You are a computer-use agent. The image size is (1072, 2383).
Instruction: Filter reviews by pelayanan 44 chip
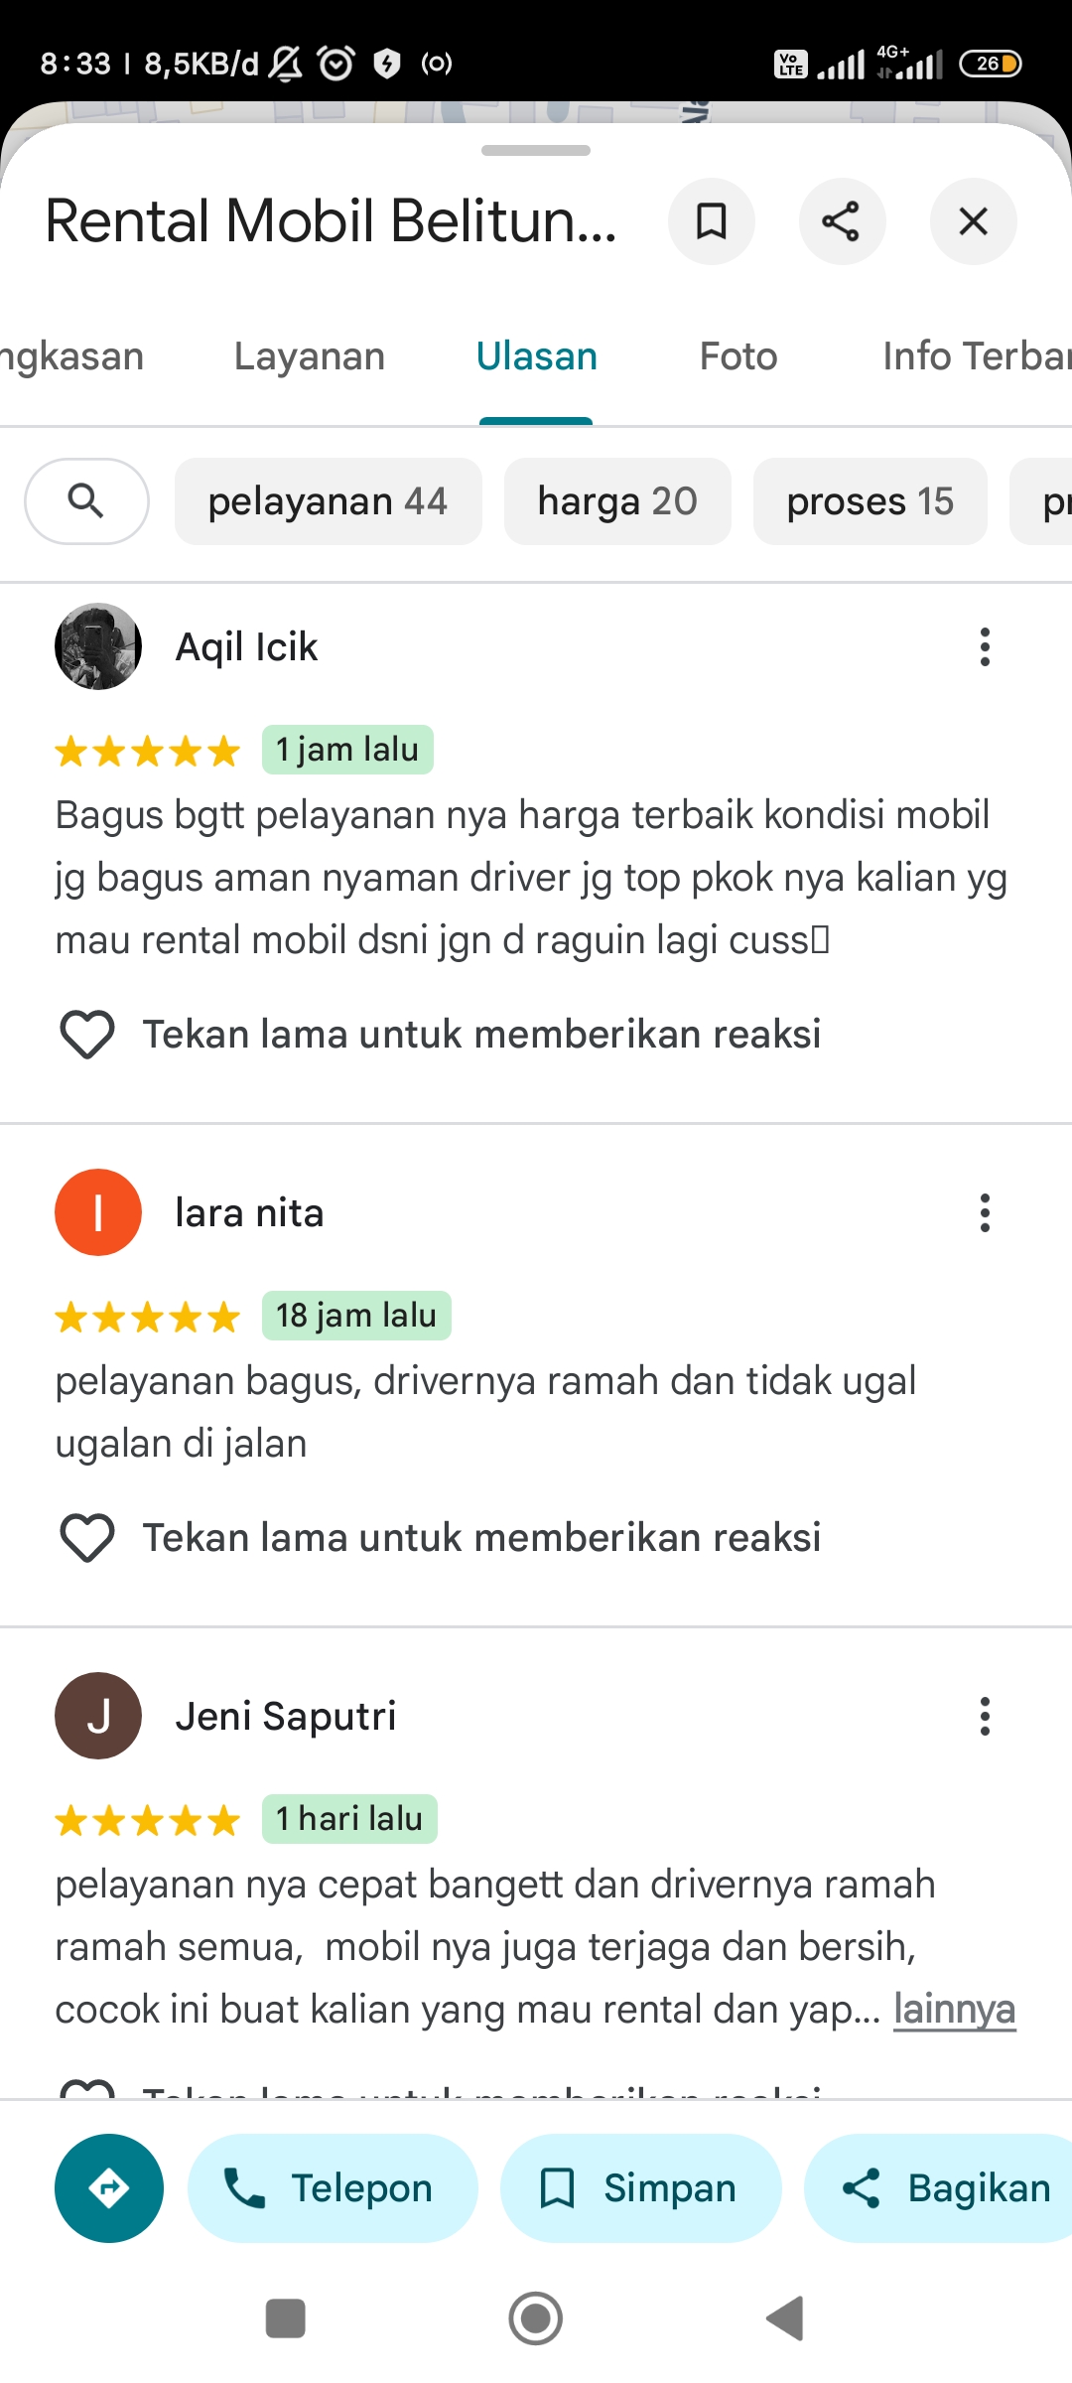pyautogui.click(x=329, y=501)
